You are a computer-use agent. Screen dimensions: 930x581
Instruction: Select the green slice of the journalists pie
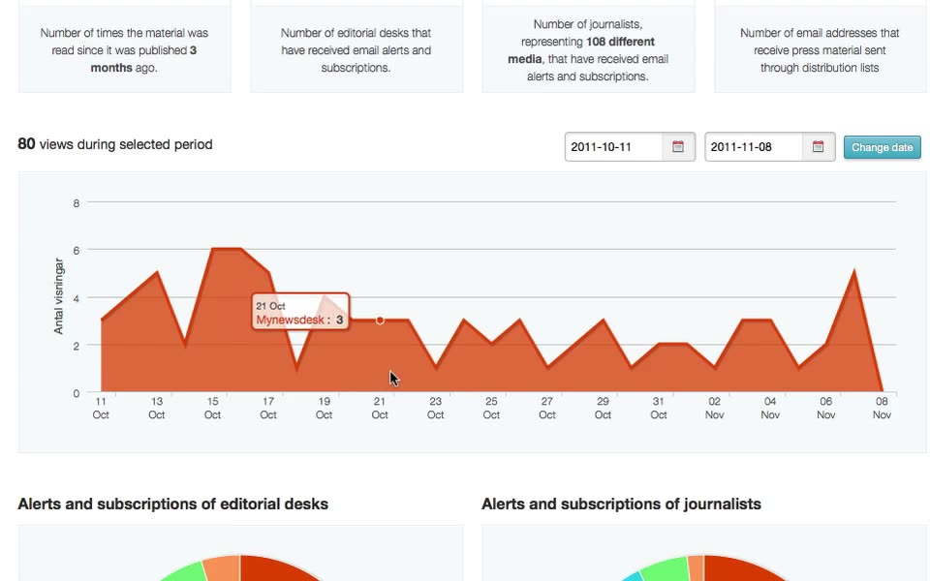pos(665,569)
